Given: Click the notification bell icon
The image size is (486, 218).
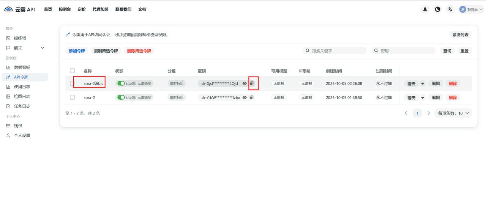Looking at the screenshot, I should pyautogui.click(x=425, y=9).
